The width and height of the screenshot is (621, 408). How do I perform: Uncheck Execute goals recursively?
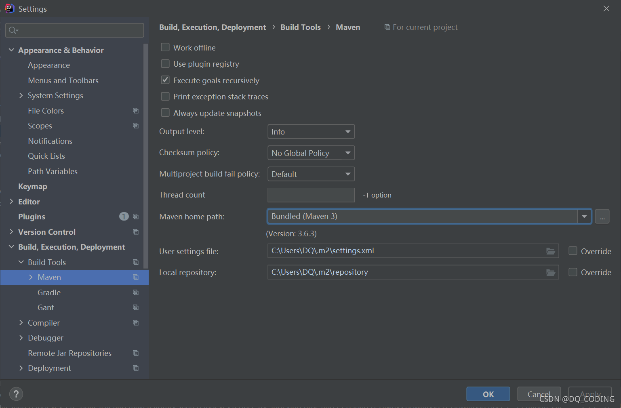(165, 80)
